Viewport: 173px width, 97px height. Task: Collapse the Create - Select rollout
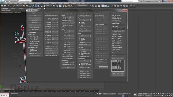(x=32, y=13)
